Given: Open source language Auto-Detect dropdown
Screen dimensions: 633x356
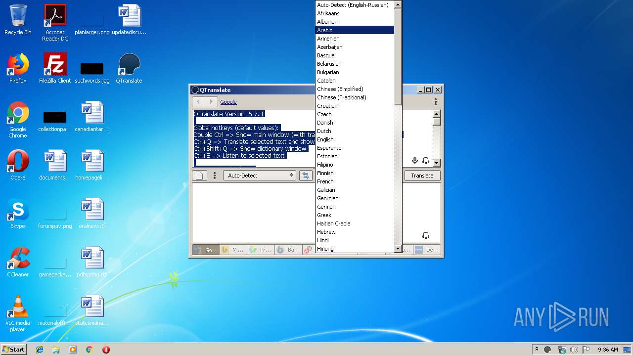Looking at the screenshot, I should point(260,176).
